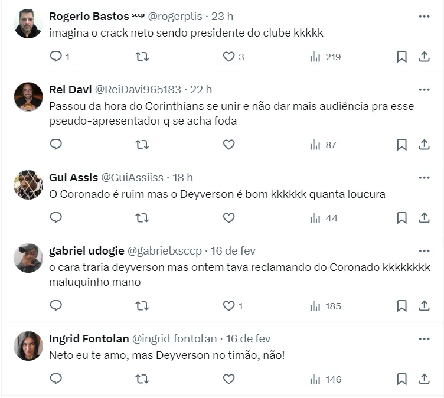Viewport: 444px width, 398px height.
Task: View analytics on gabriel udogie's tweet
Action: 325,306
